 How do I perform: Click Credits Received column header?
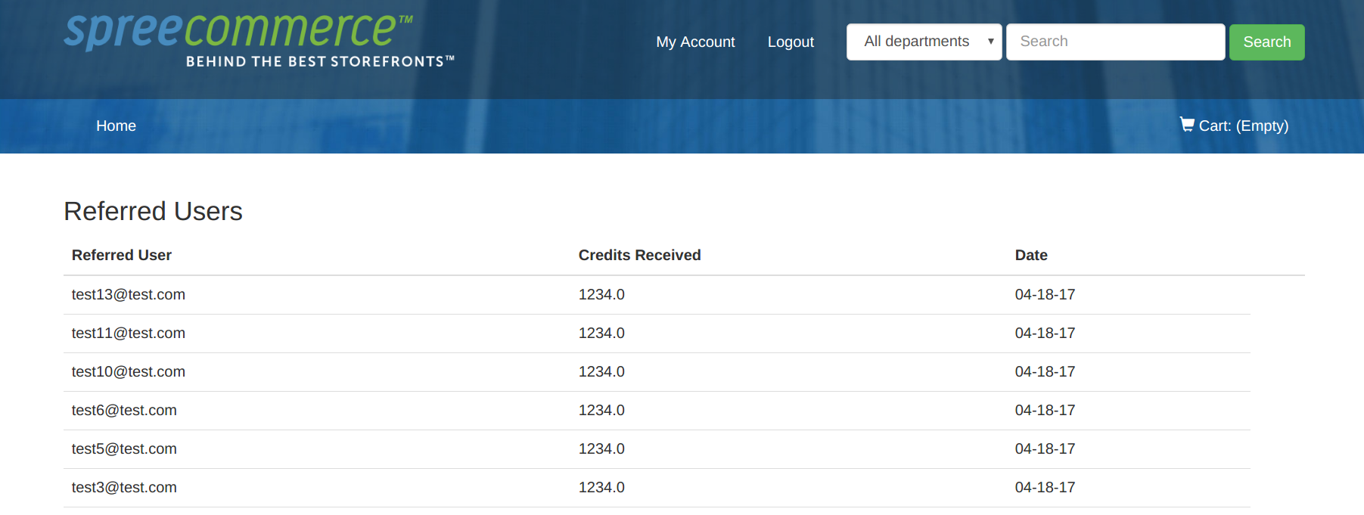point(639,256)
